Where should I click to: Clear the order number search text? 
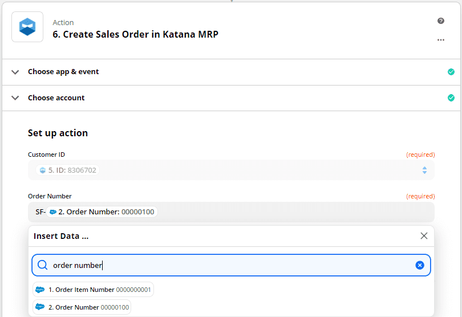click(x=420, y=265)
